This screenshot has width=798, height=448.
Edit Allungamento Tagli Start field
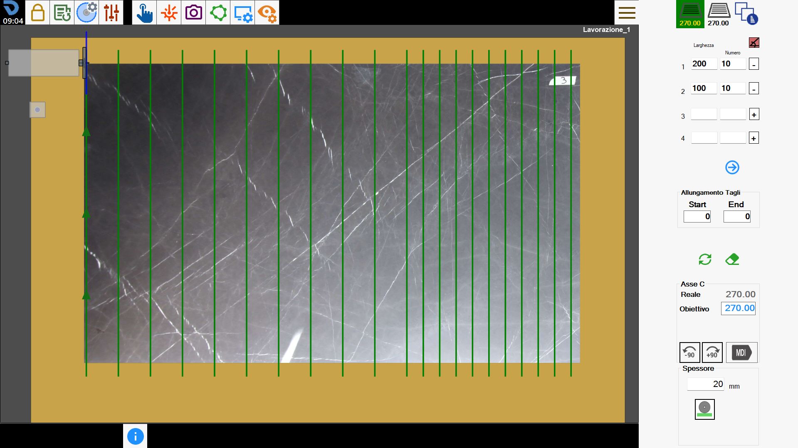tap(697, 216)
